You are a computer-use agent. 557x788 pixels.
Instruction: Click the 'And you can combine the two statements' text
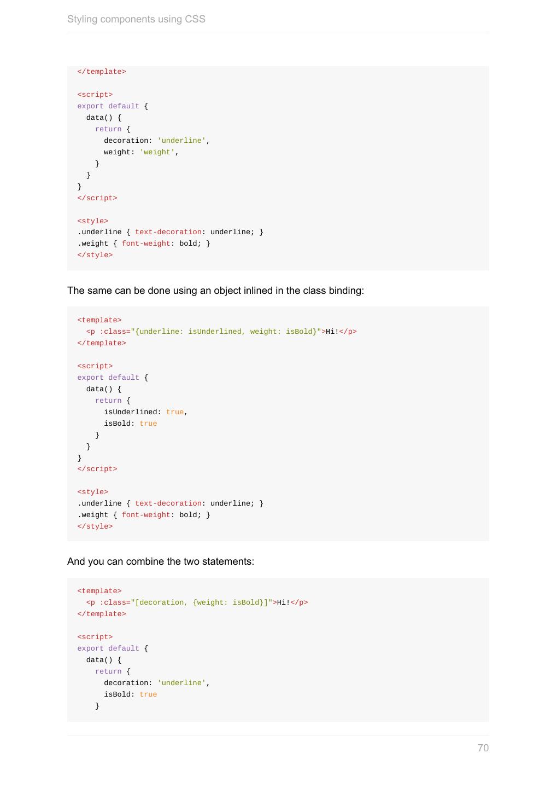[x=161, y=561]
